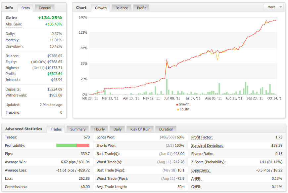Click the Profit Factor label link
Viewport: 288px width, 193px height.
(x=202, y=137)
